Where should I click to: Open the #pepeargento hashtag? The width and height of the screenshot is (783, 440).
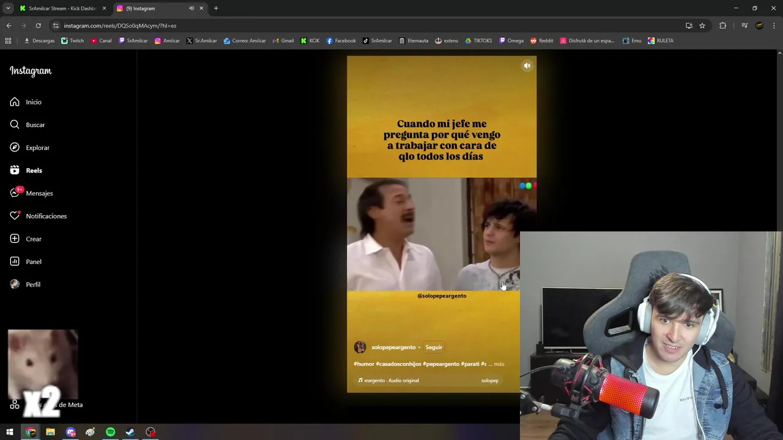click(x=441, y=364)
